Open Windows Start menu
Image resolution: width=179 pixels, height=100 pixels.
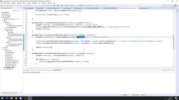(x=2, y=98)
